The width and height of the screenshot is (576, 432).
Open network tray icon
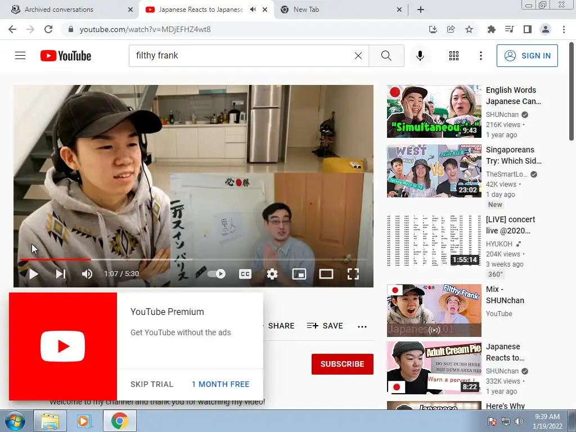(506, 421)
